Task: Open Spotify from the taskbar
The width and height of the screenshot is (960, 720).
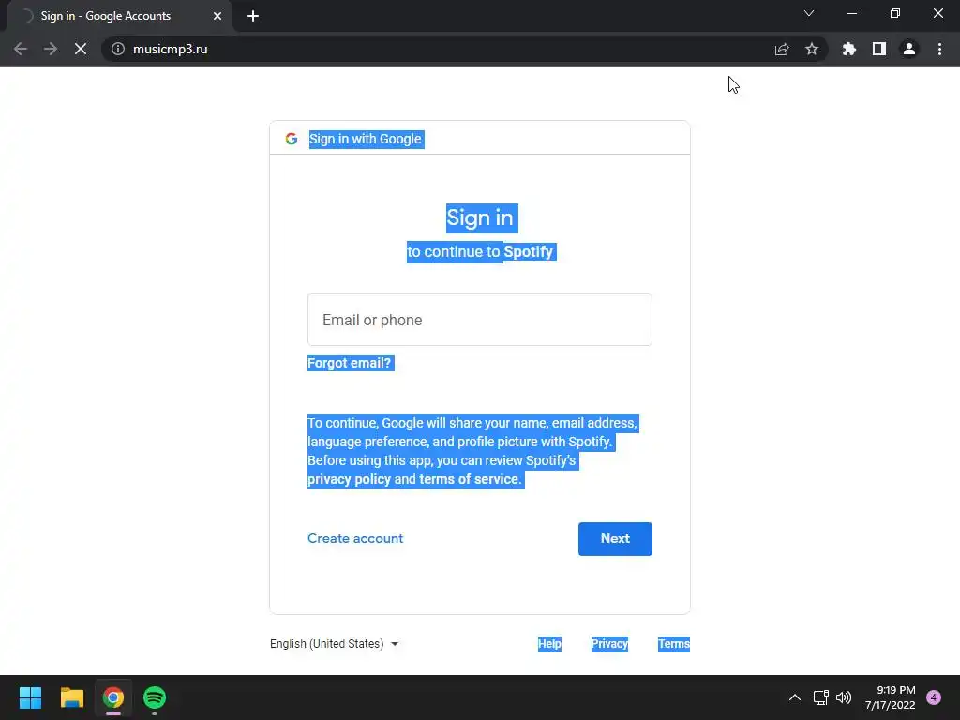Action: [155, 697]
